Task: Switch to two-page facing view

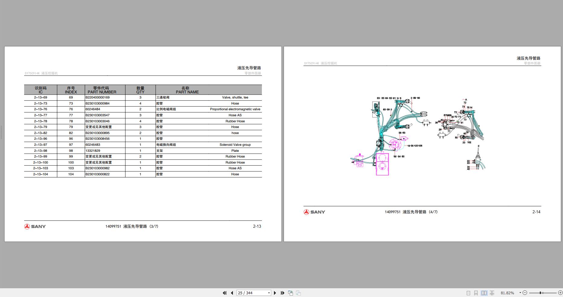Action: pyautogui.click(x=484, y=293)
